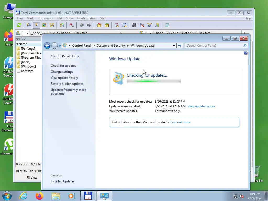Open the FTP connect icon in Total Commander
Image resolution: width=268 pixels, height=201 pixels.
coord(117,25)
